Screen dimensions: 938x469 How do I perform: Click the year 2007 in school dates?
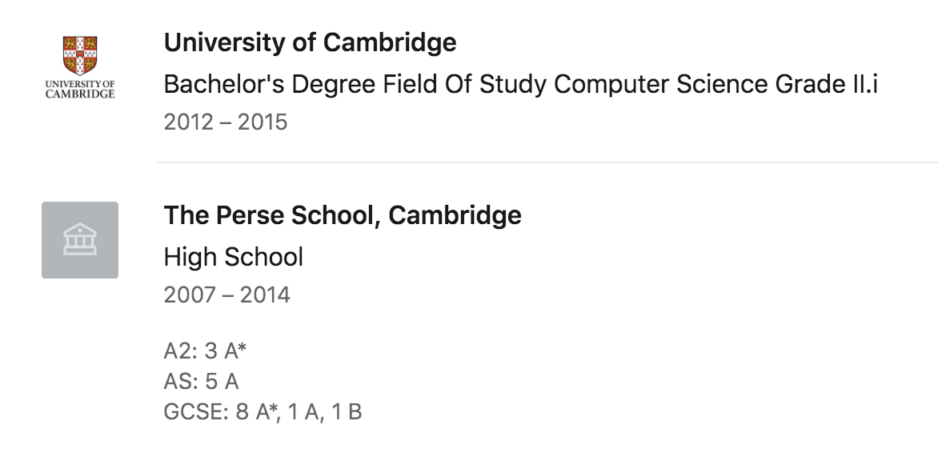190,295
